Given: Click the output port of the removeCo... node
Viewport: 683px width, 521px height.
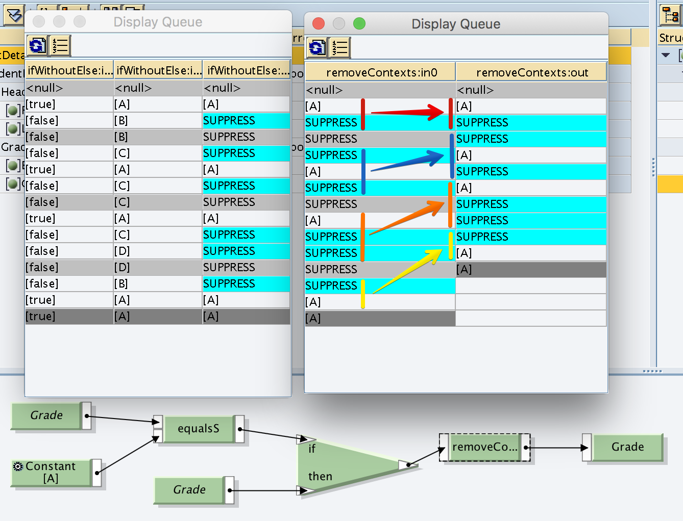Looking at the screenshot, I should (525, 448).
